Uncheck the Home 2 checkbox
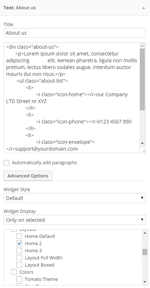 point(19,243)
